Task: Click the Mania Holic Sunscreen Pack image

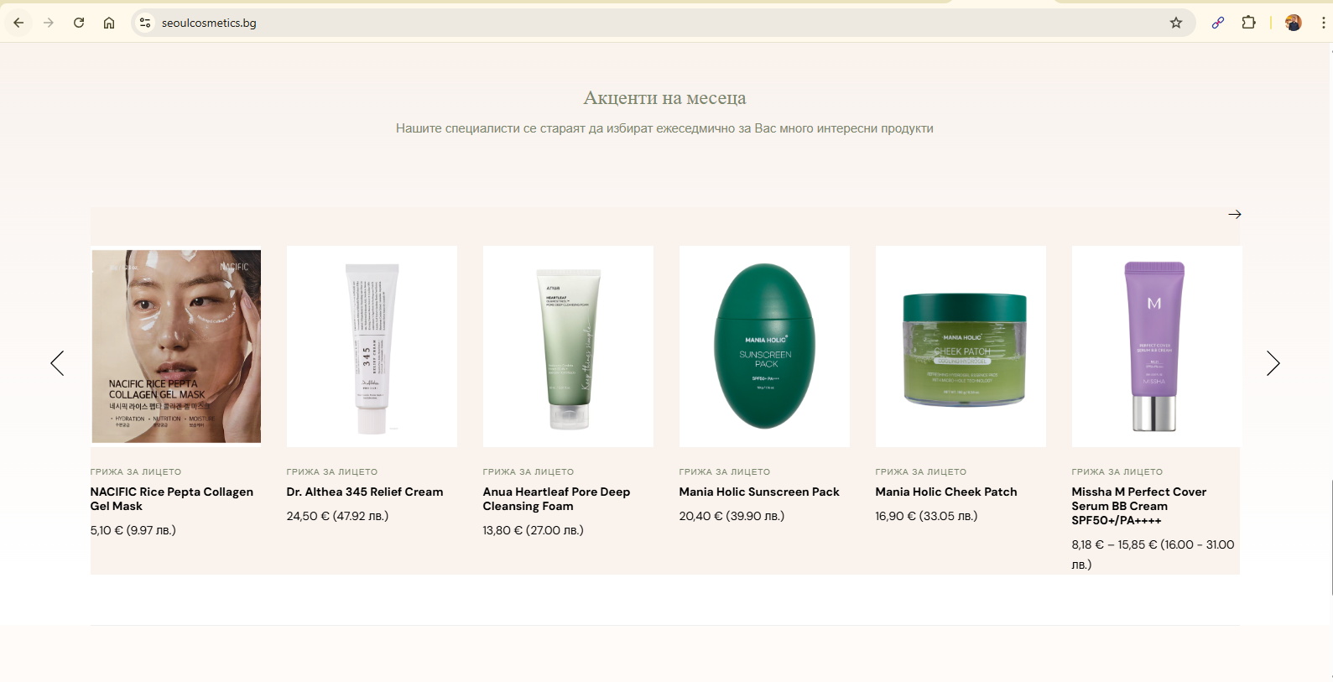Action: [764, 346]
